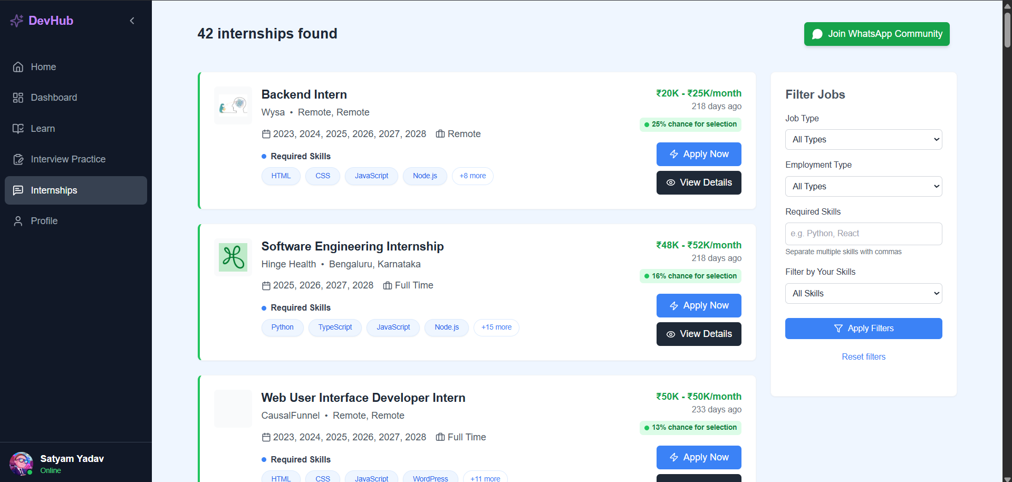This screenshot has height=482, width=1012.
Task: Open the Employment Type dropdown
Action: pyautogui.click(x=863, y=186)
